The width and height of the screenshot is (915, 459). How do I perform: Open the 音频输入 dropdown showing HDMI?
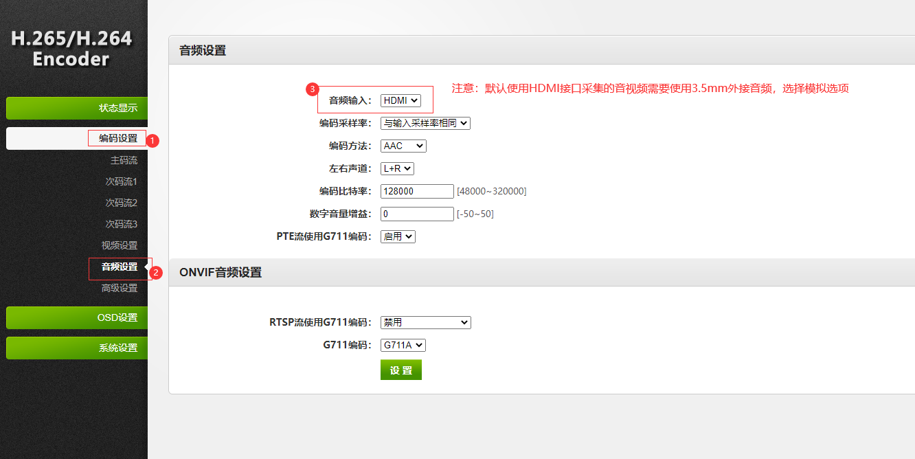(401, 100)
